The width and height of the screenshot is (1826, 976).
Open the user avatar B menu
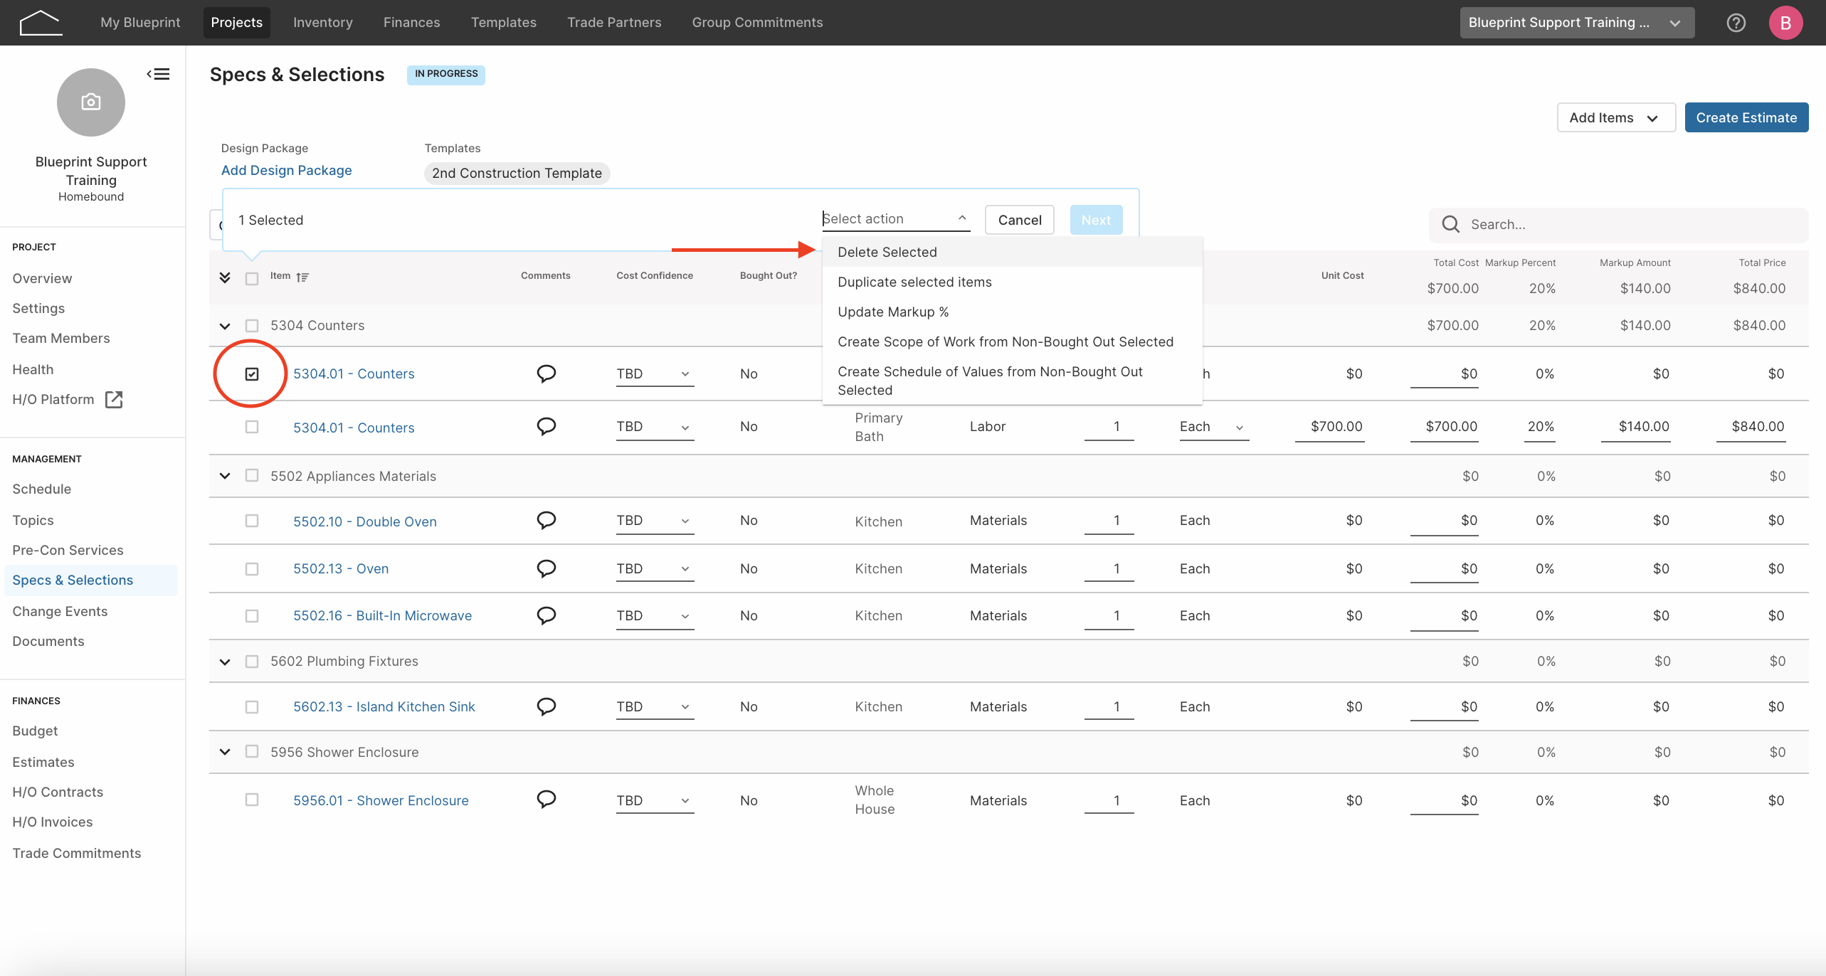click(1785, 23)
